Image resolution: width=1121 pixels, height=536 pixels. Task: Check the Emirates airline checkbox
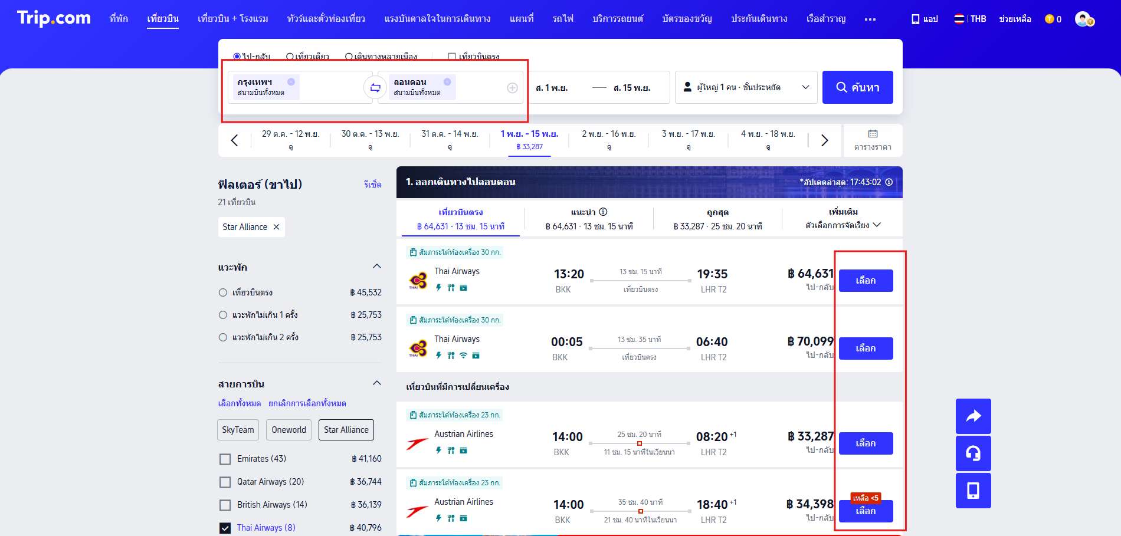[225, 459]
